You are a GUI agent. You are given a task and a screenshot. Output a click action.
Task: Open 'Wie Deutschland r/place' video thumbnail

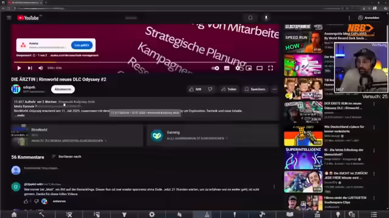(303, 135)
